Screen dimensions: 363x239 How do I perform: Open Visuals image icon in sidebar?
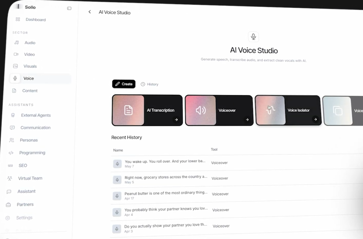point(15,66)
